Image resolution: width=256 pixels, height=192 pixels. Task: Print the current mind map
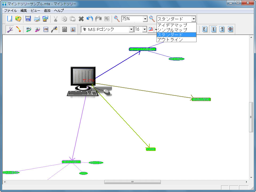37,19
